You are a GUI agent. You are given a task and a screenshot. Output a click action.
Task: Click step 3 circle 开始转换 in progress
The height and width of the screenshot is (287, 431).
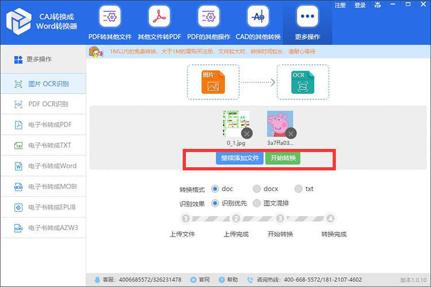pyautogui.click(x=280, y=219)
